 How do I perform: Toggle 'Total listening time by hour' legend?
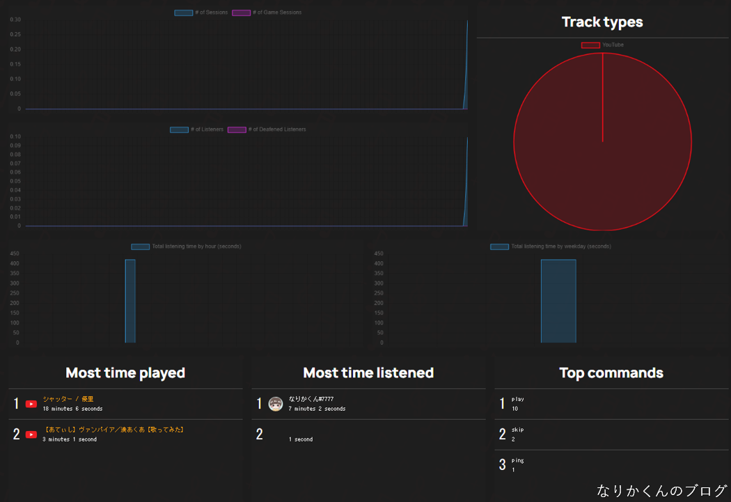[186, 246]
